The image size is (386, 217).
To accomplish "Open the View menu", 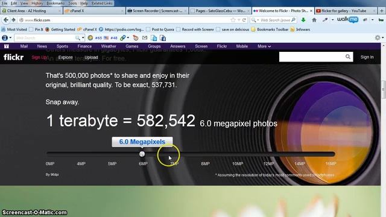I will coord(24,3).
